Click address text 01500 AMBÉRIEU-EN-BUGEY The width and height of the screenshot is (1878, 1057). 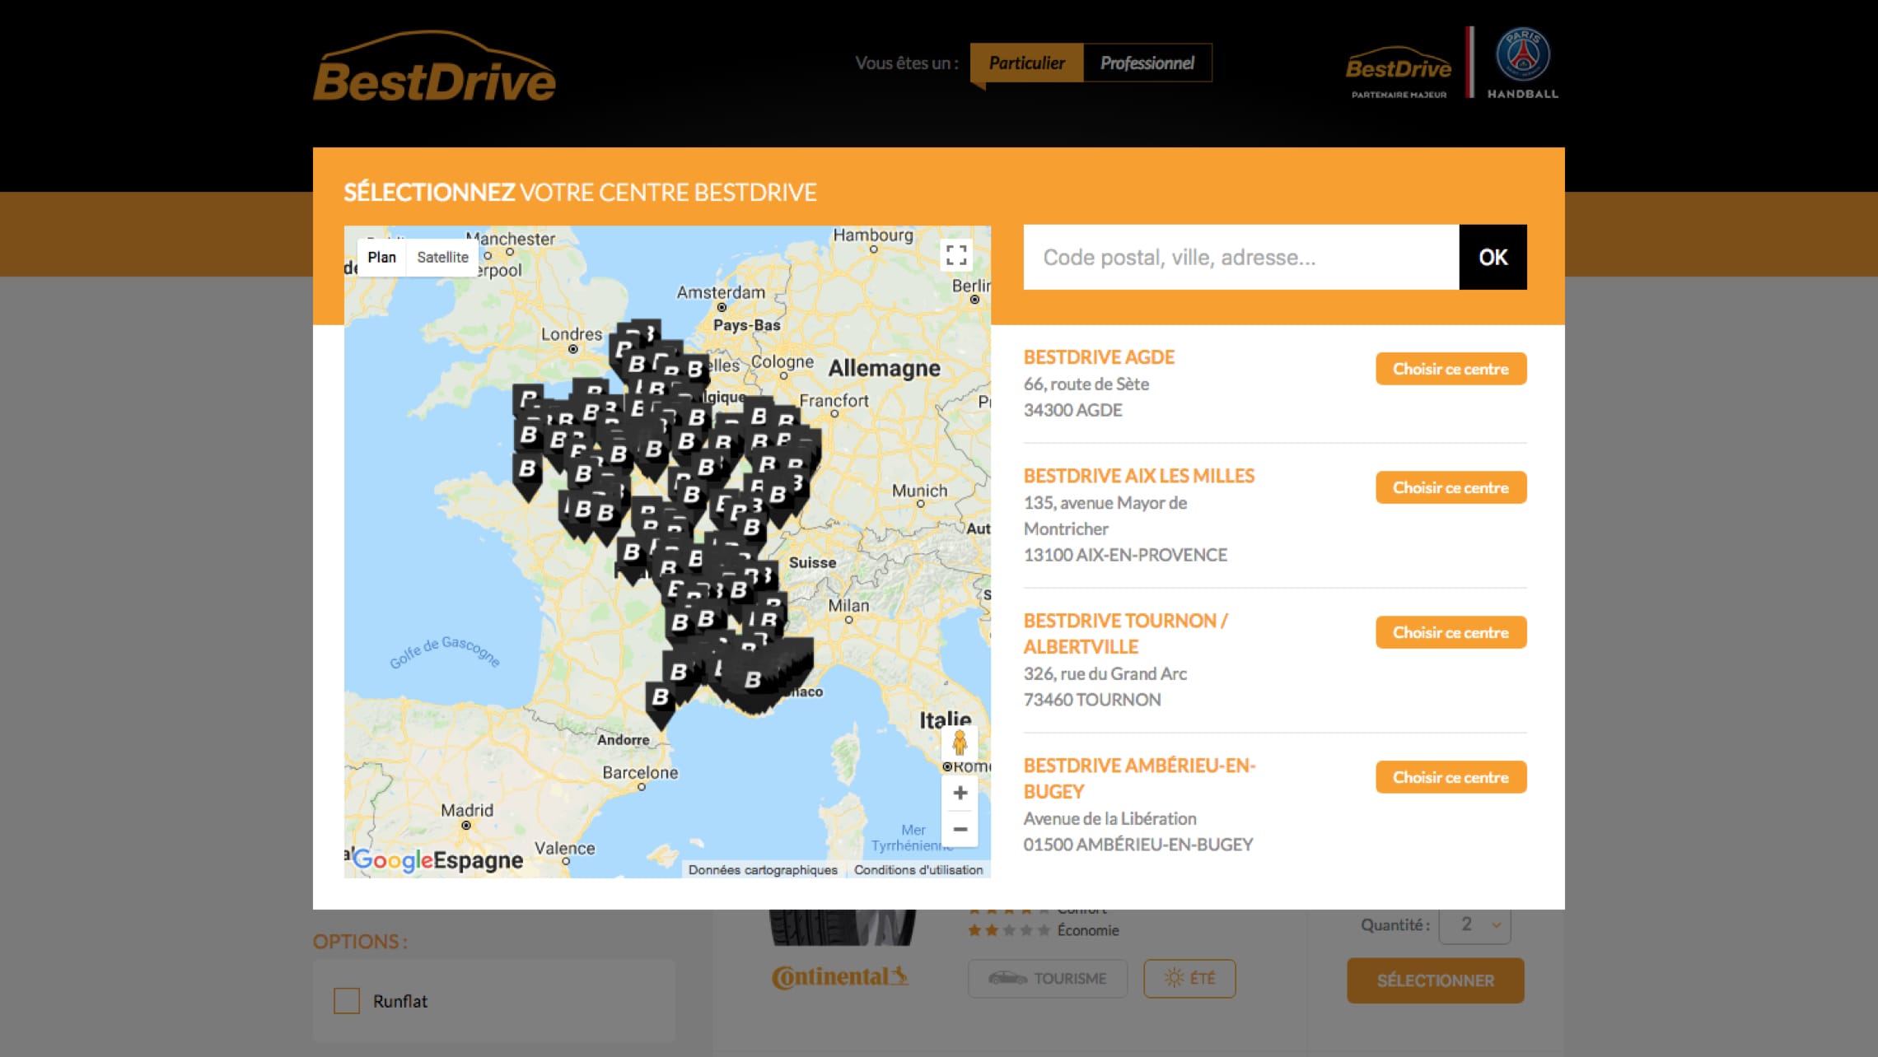(1138, 845)
